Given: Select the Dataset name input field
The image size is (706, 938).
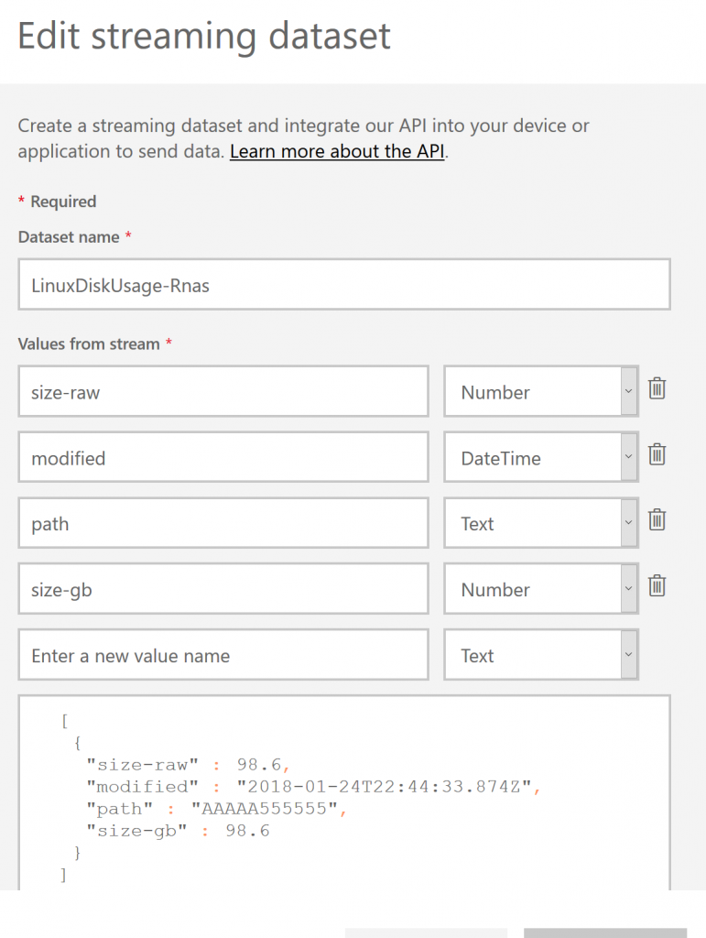Looking at the screenshot, I should 343,285.
